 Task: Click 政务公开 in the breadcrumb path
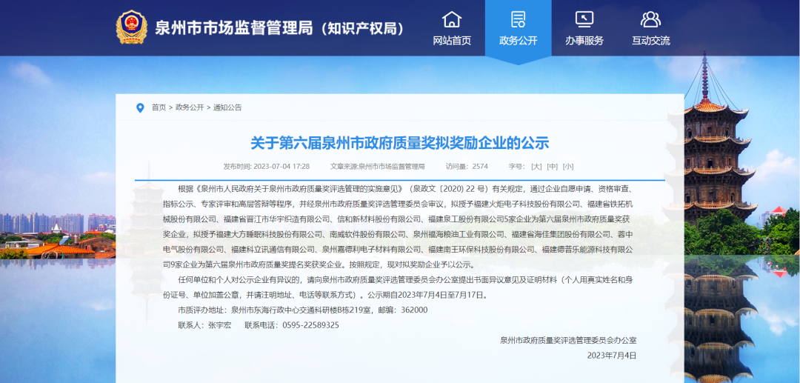coord(190,107)
